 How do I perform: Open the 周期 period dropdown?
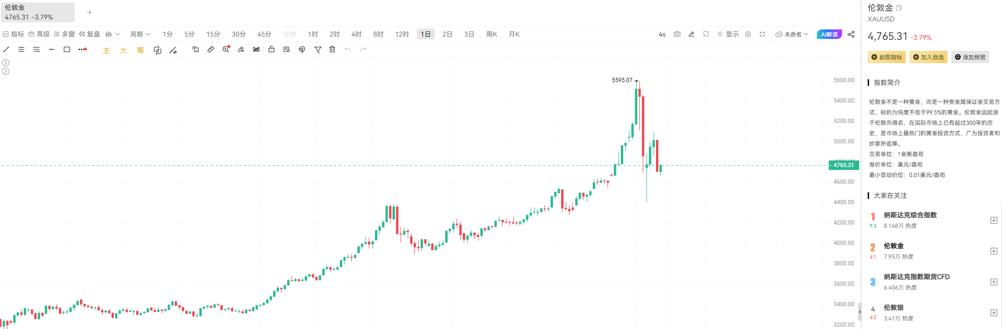(140, 34)
